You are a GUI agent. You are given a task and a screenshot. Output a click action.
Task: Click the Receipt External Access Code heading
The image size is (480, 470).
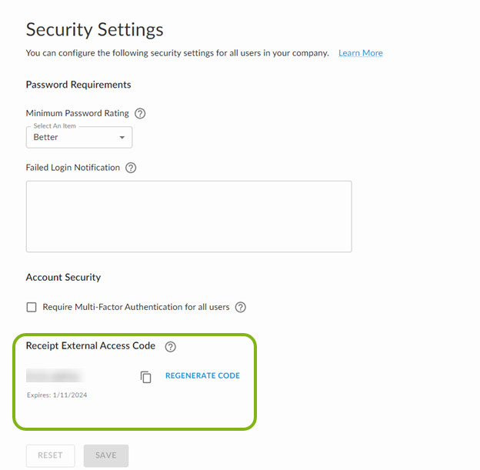(91, 346)
